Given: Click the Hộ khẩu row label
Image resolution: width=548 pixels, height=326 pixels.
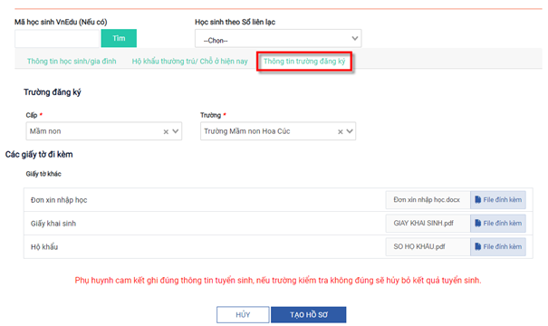Looking at the screenshot, I should click(x=44, y=247).
